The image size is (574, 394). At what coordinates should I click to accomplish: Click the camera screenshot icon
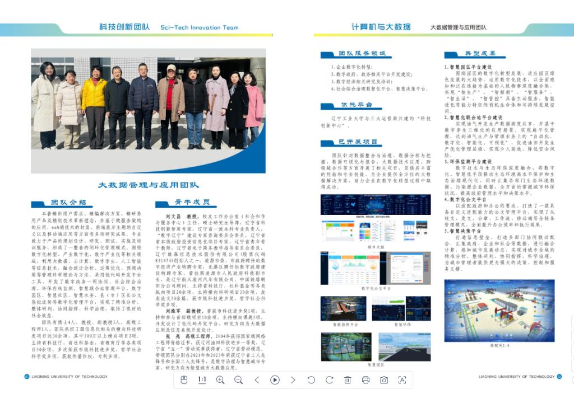point(384,379)
